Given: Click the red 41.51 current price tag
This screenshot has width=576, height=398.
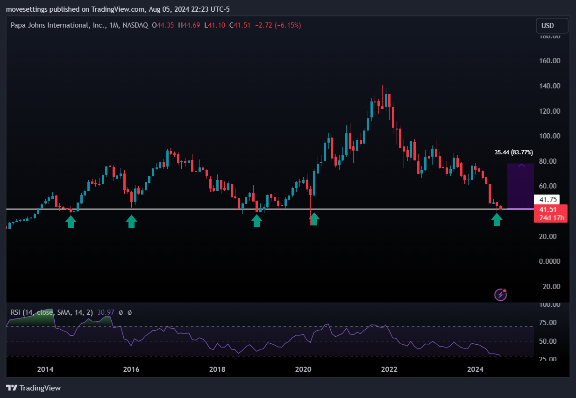Looking at the screenshot, I should (x=548, y=209).
